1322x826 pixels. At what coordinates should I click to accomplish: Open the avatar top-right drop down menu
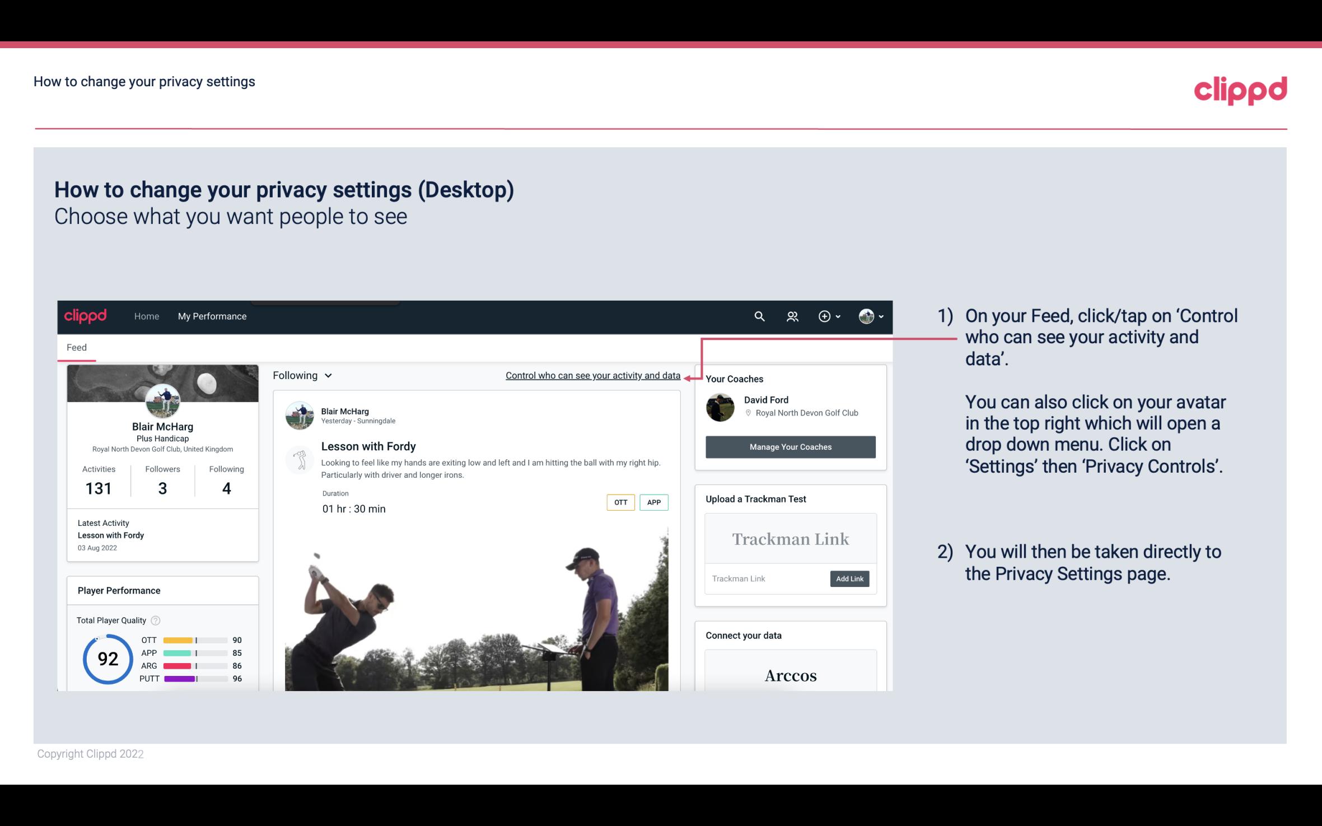click(866, 316)
